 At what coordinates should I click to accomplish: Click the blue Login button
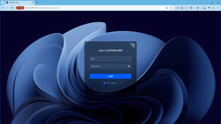[x=110, y=76]
